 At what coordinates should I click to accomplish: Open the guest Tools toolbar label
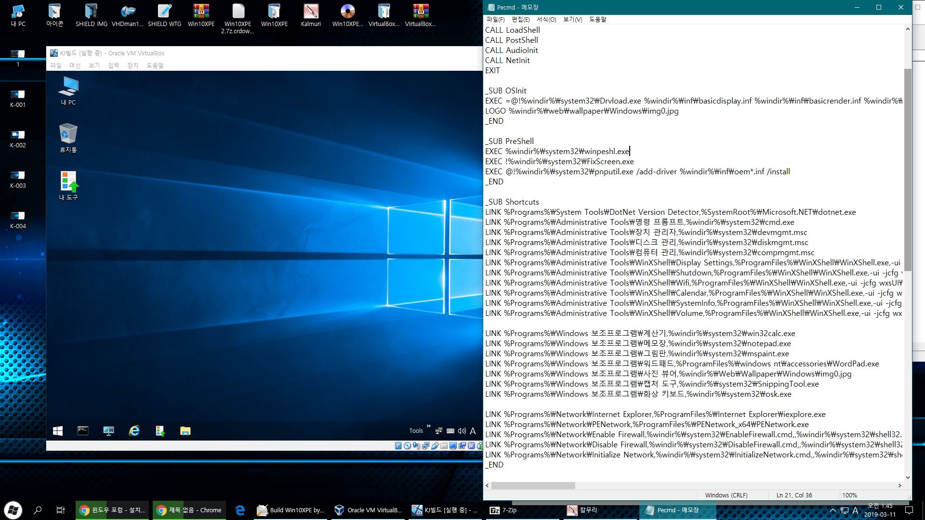tap(416, 431)
